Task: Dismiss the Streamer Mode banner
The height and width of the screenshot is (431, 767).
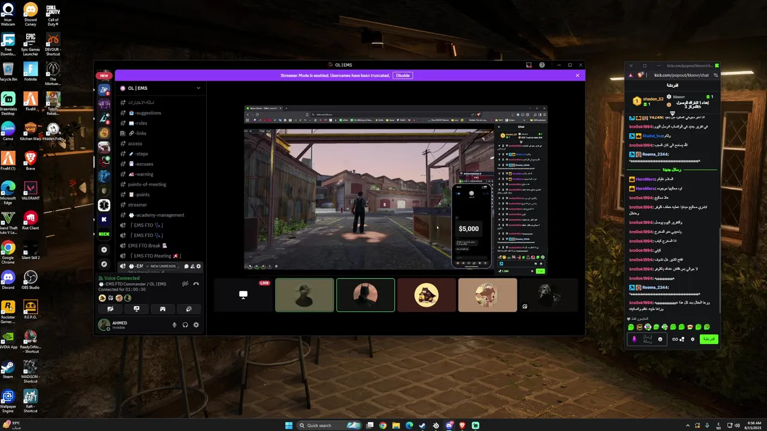Action: coord(578,75)
